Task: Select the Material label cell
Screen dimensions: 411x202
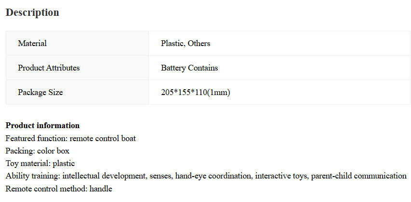Action: [32, 43]
